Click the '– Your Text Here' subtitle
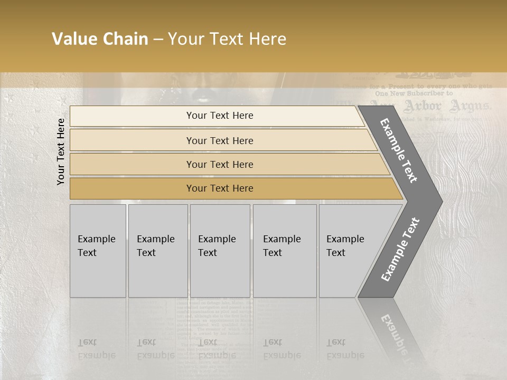507x380 pixels. coord(227,39)
